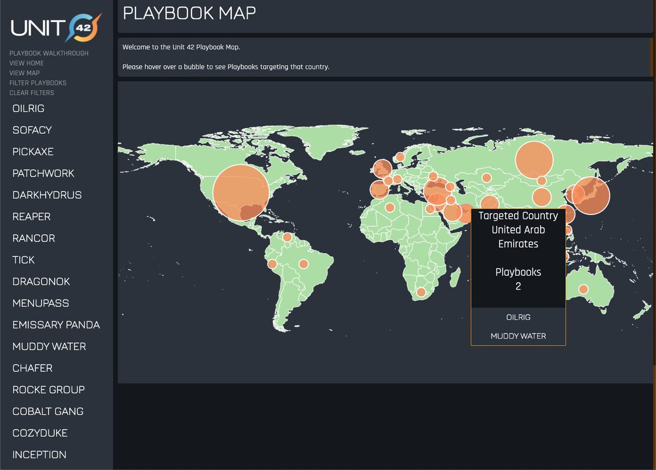Screen dimensions: 656x470
Task: Click the large bubble over Japan
Action: tap(591, 195)
